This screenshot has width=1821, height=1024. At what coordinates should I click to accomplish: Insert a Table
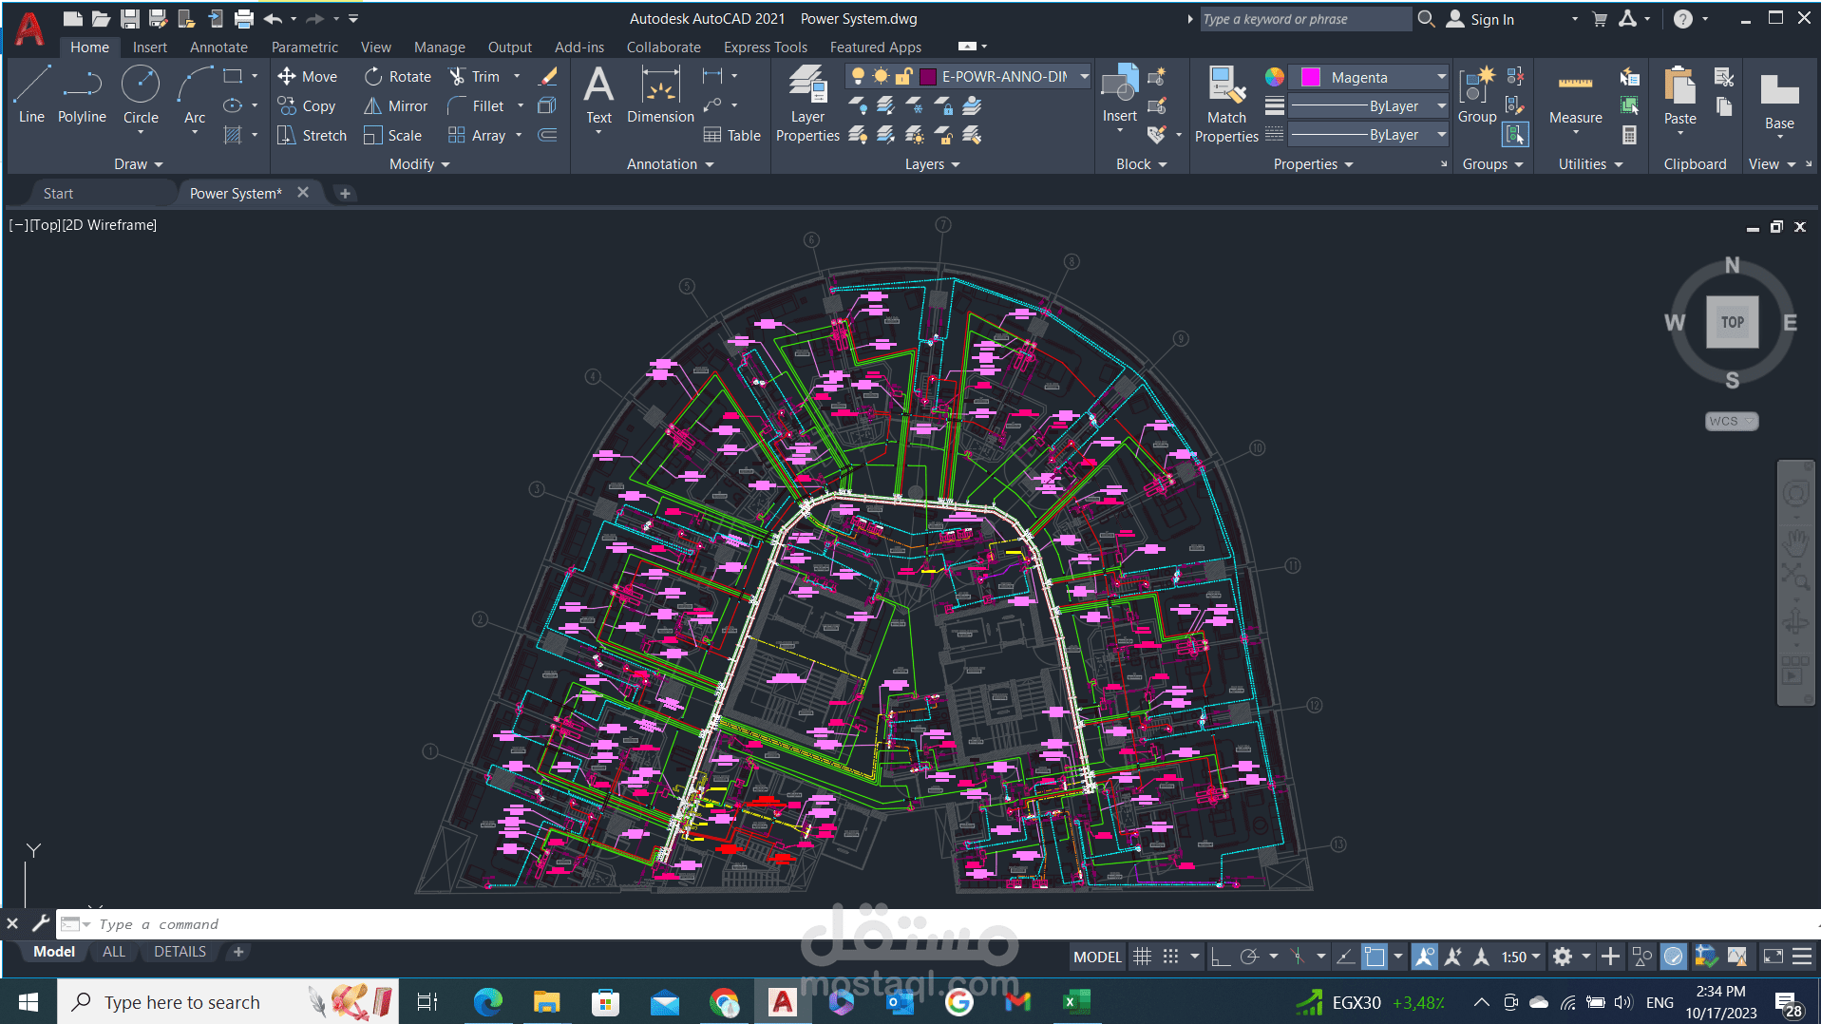731,136
